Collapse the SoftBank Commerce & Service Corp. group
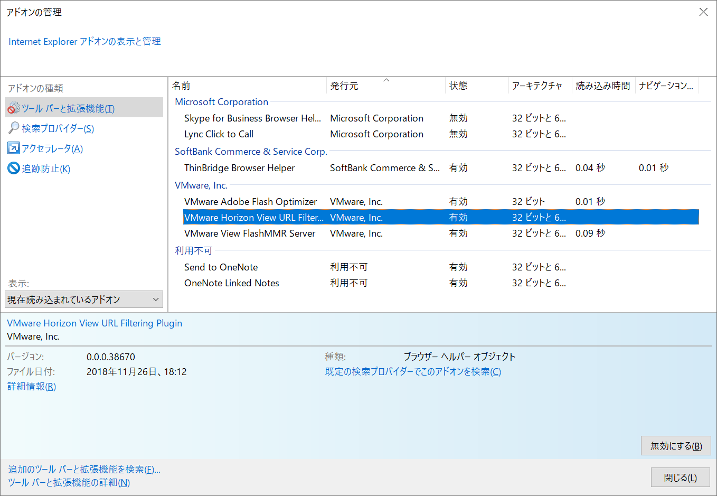Screen dimensions: 717x496 pyautogui.click(x=251, y=152)
